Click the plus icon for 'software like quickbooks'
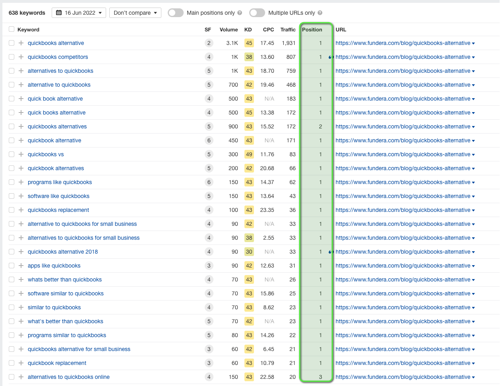 point(21,196)
